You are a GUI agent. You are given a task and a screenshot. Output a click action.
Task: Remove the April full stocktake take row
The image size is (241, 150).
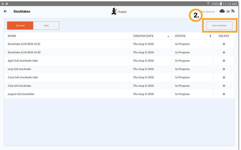(x=224, y=61)
